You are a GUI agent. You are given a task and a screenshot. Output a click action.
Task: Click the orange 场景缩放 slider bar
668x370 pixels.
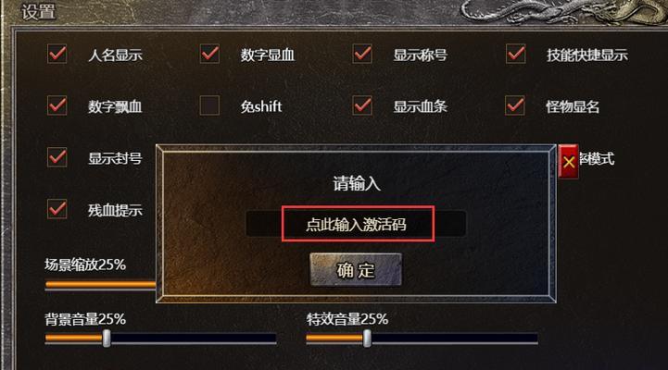(x=101, y=285)
